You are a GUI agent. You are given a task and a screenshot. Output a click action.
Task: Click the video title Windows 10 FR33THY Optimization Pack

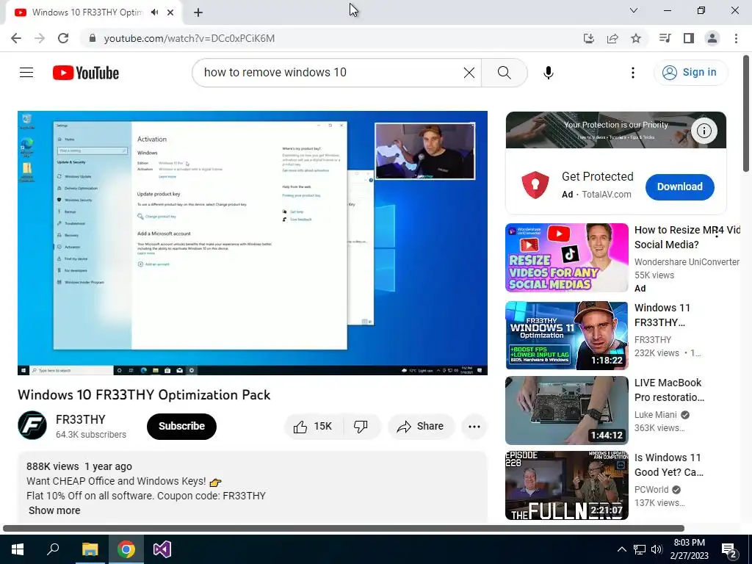coord(144,394)
